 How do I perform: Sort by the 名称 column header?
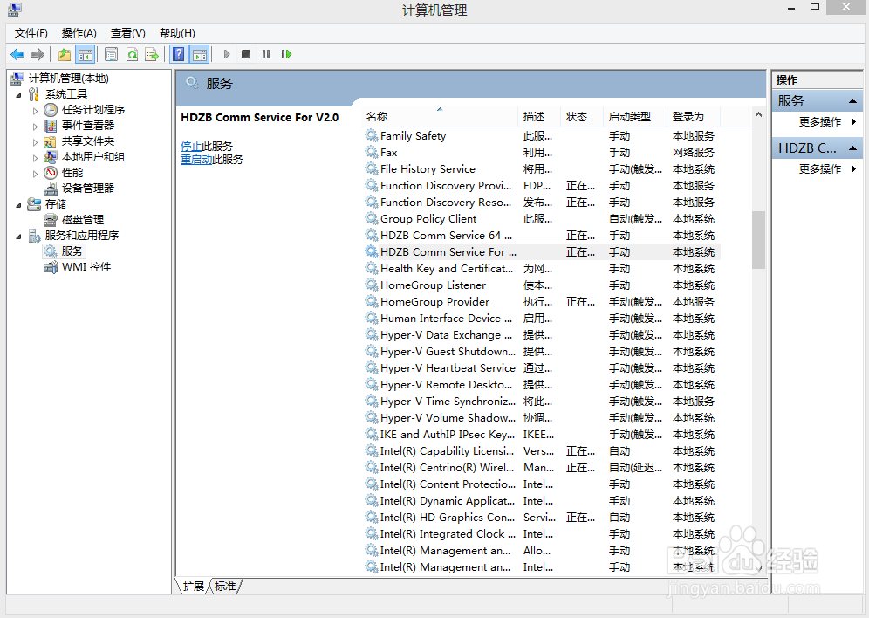coord(441,116)
